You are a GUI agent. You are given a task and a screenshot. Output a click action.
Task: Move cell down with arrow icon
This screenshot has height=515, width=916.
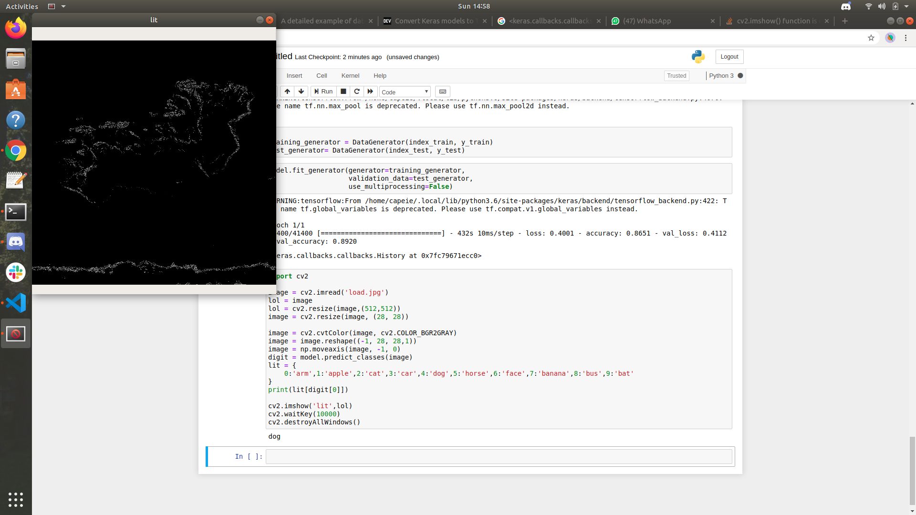click(x=301, y=92)
